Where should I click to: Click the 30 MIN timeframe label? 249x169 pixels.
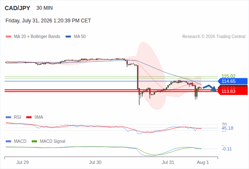(x=44, y=8)
